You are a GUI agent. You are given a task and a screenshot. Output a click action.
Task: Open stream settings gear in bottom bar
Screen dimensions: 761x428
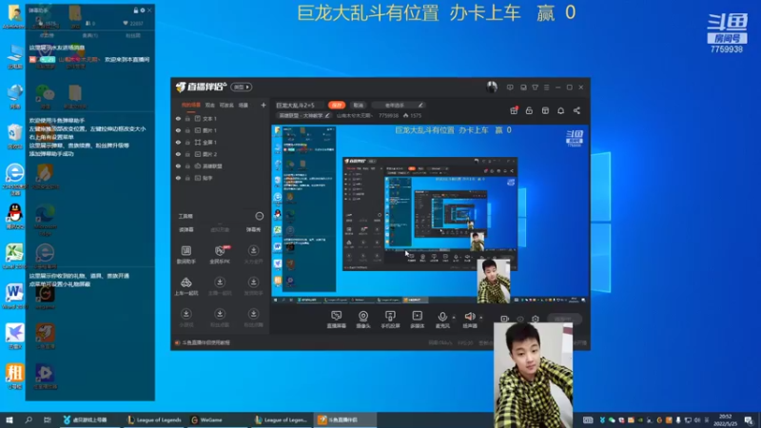tap(535, 319)
